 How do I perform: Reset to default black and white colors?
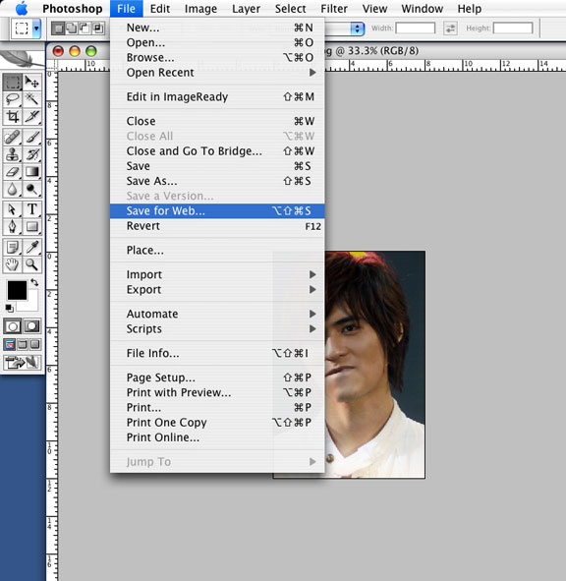9,308
